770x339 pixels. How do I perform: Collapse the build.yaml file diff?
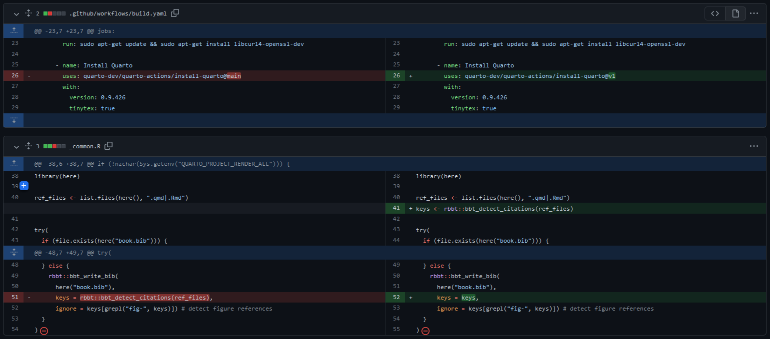click(x=16, y=13)
